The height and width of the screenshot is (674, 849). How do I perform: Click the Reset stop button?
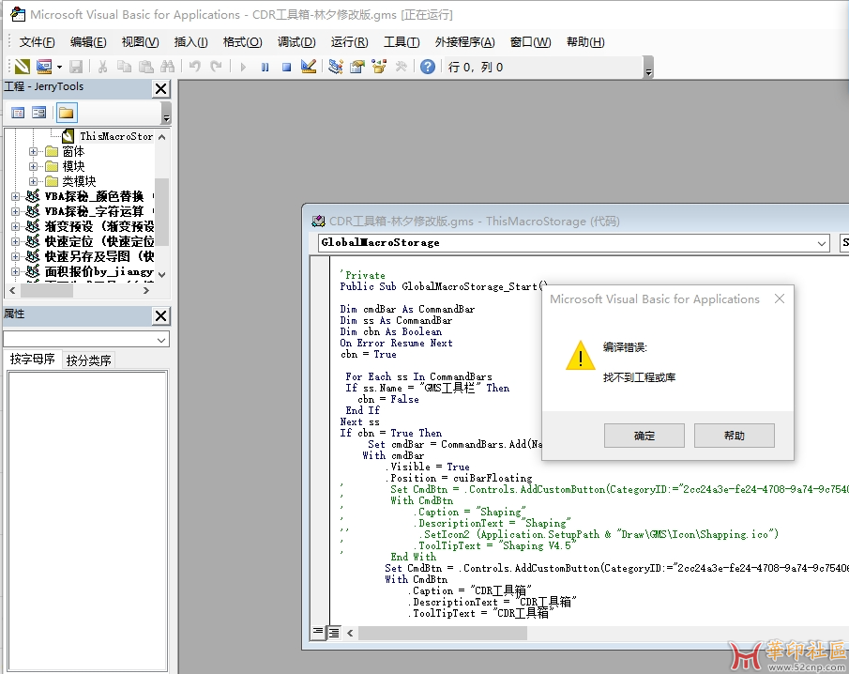click(286, 68)
